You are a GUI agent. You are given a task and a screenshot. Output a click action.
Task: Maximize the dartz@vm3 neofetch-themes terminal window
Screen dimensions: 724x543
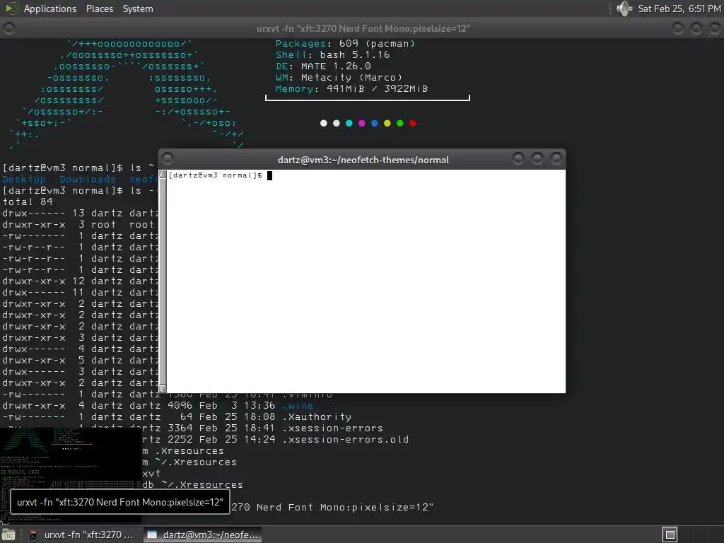coord(537,159)
